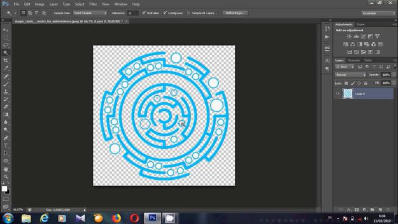This screenshot has height=224, width=398.
Task: Toggle the Contiguous checkbox
Action: [165, 12]
